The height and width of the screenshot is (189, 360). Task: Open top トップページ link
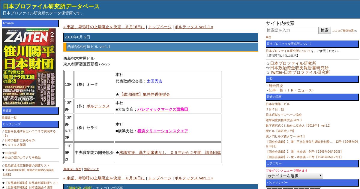(160, 27)
